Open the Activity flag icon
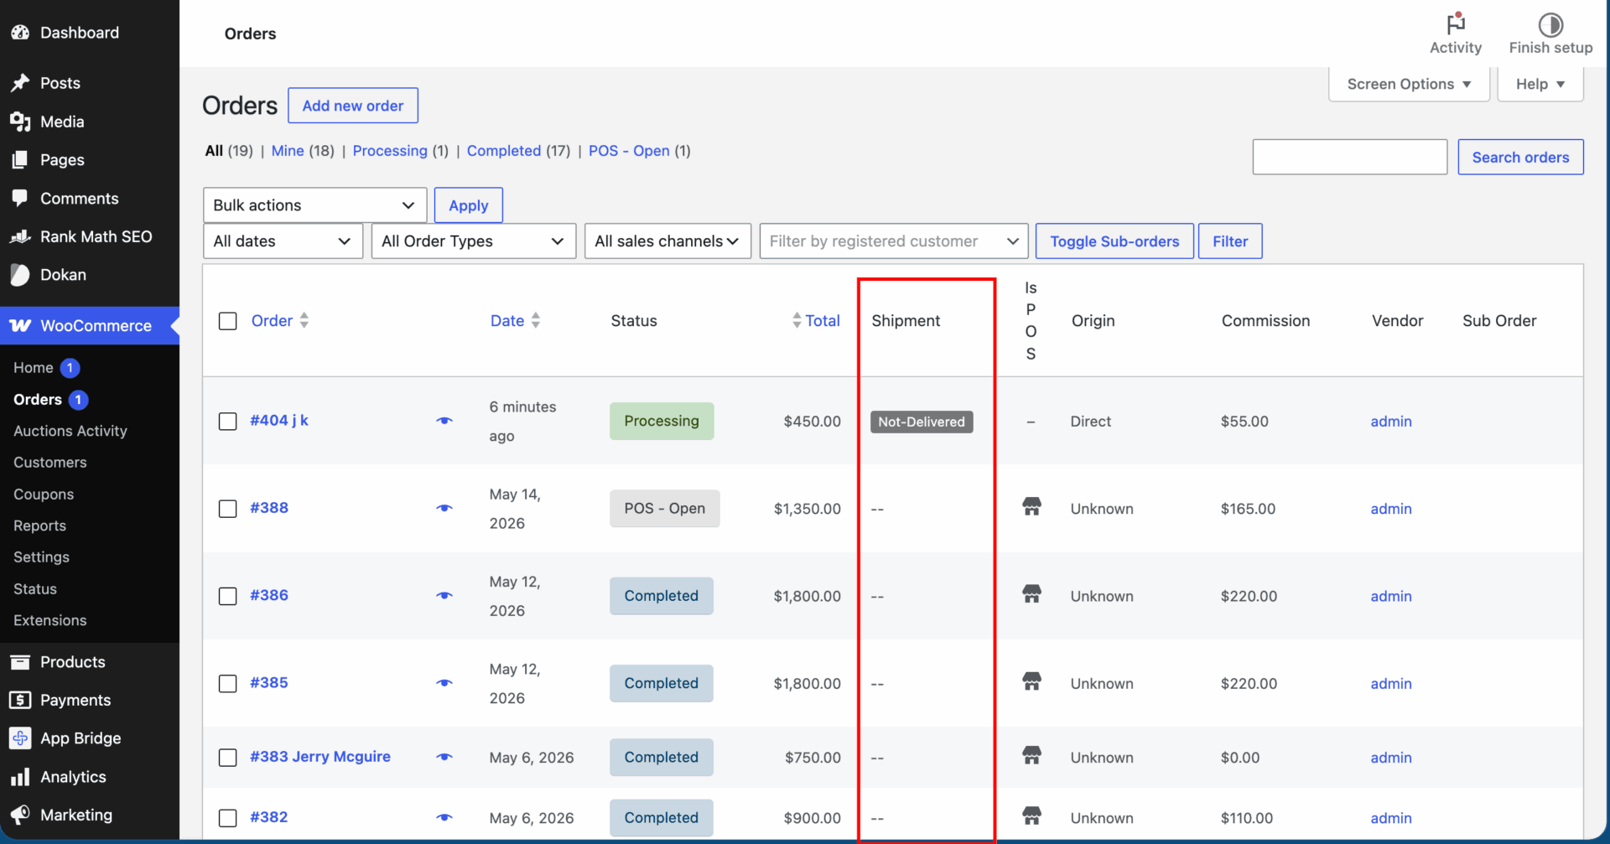The image size is (1610, 844). pyautogui.click(x=1456, y=23)
